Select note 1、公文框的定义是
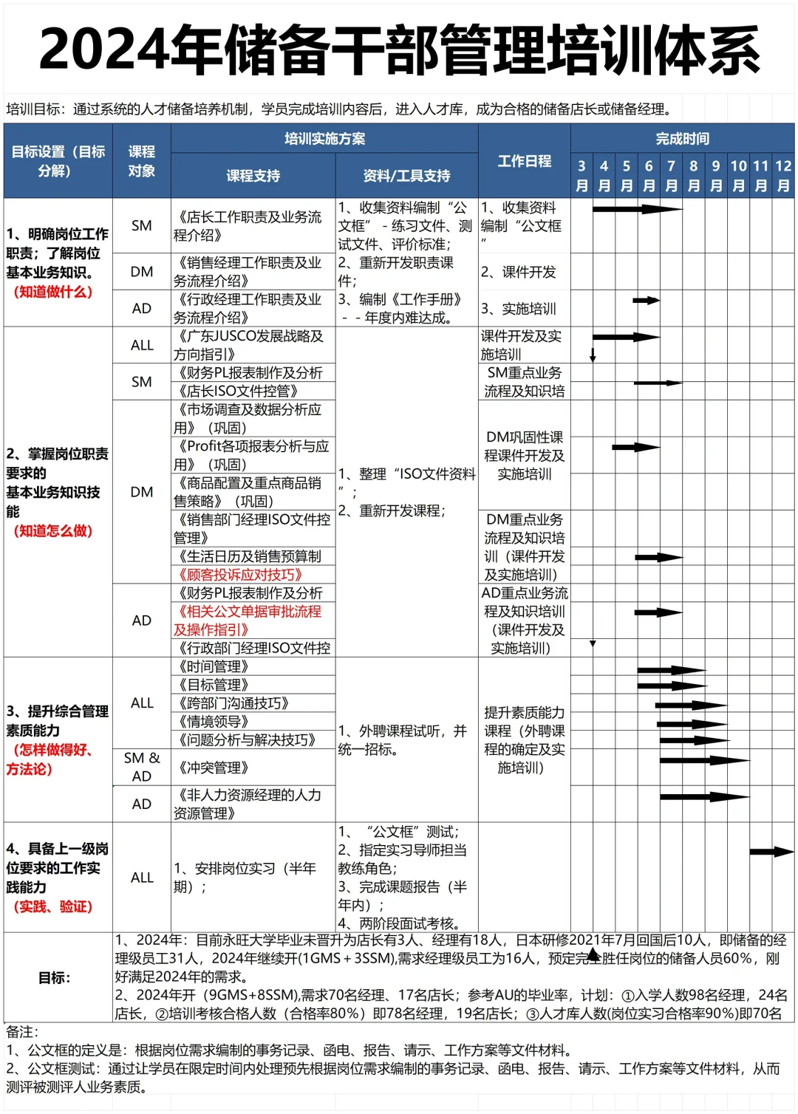Image resolution: width=798 pixels, height=1114 pixels. click(x=290, y=1050)
